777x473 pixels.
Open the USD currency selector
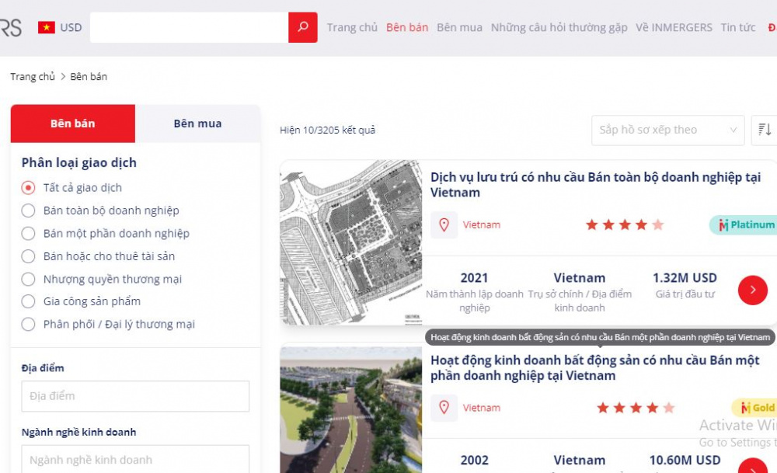[71, 28]
